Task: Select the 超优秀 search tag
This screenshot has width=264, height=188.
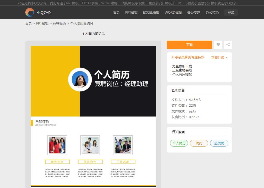Action: [219, 143]
